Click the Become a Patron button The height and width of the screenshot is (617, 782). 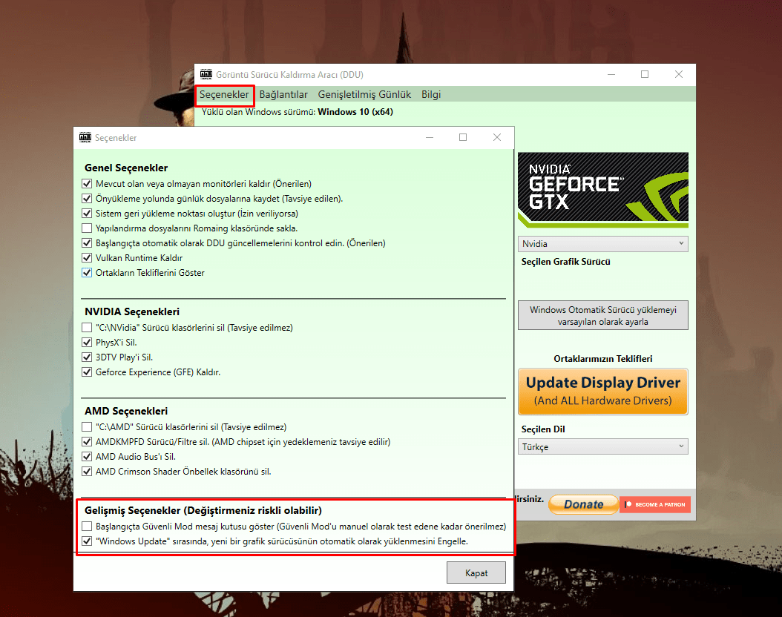pos(655,504)
